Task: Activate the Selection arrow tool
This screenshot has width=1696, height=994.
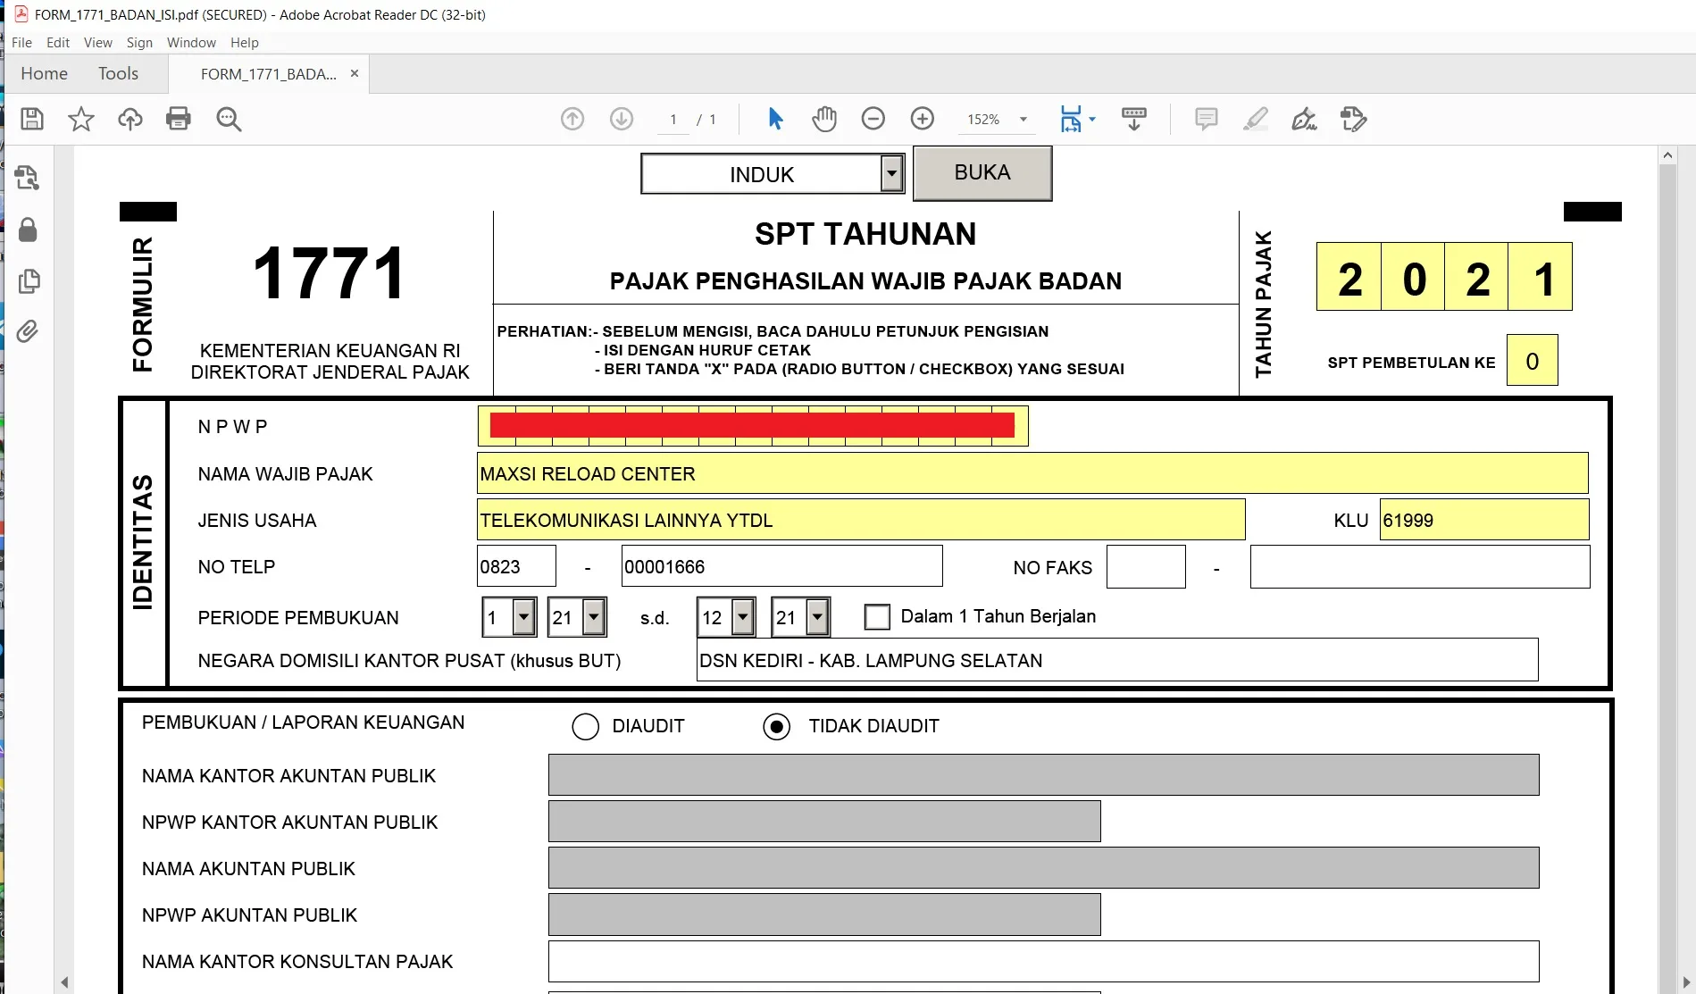Action: click(775, 119)
